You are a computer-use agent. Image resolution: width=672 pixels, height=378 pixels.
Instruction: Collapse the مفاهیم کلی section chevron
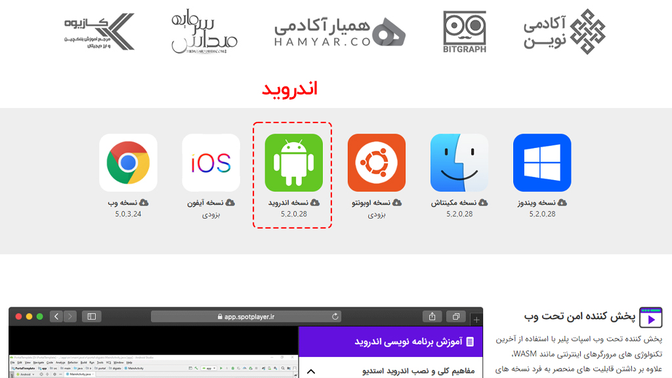pos(311,371)
